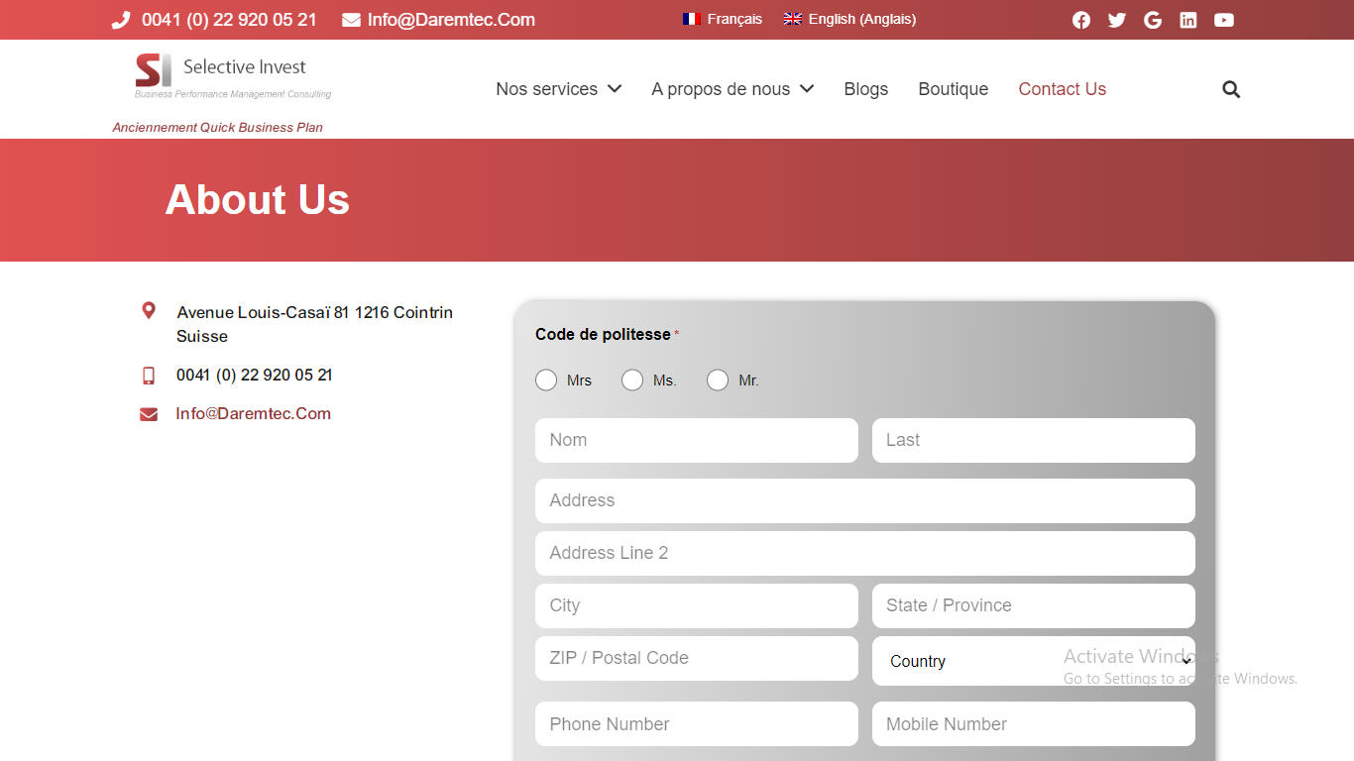
Task: Select the Mr. radio button
Action: pyautogui.click(x=718, y=380)
